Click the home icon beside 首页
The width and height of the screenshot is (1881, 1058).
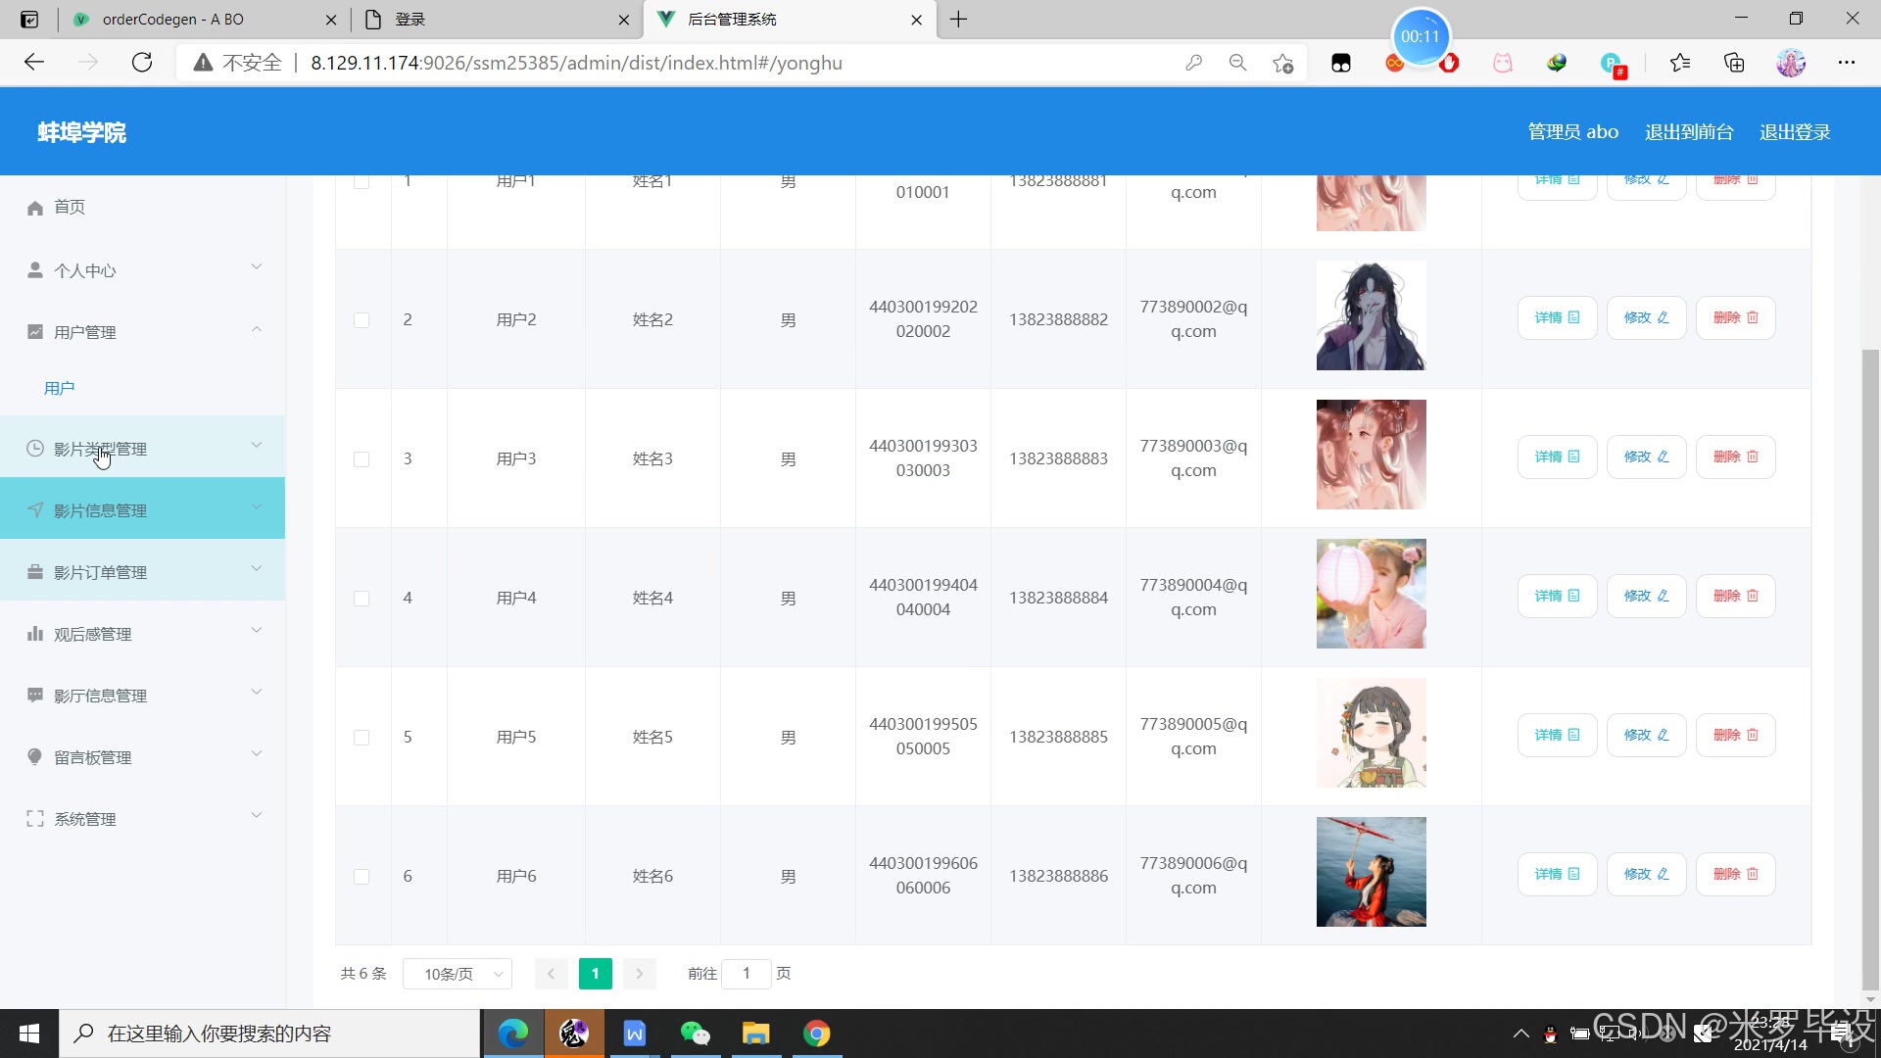click(35, 208)
